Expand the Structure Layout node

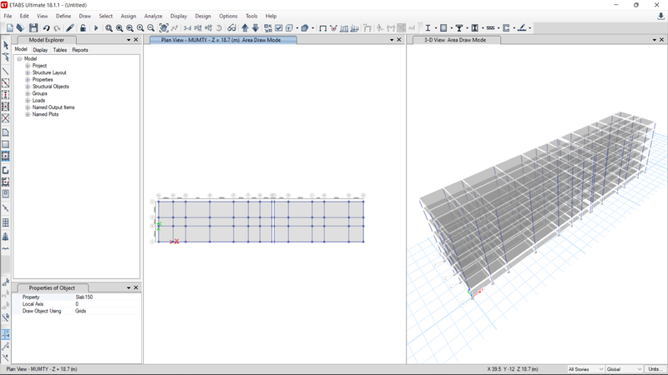pyautogui.click(x=28, y=72)
